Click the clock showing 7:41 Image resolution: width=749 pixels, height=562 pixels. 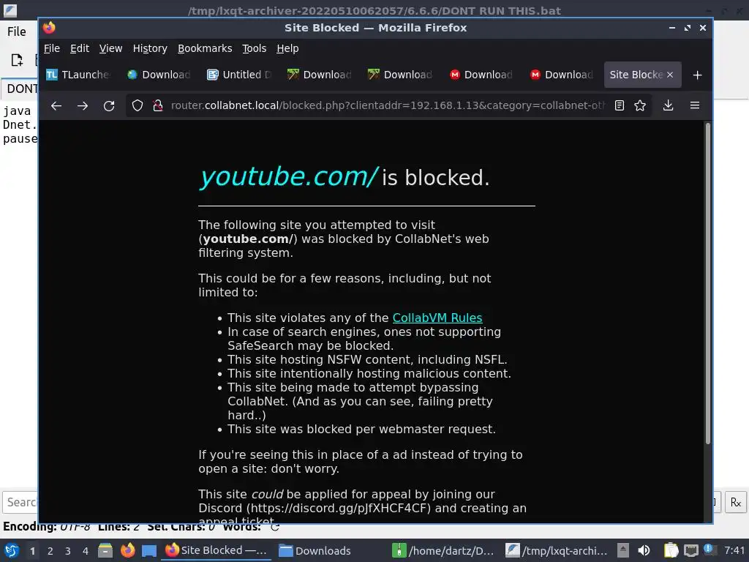point(734,550)
